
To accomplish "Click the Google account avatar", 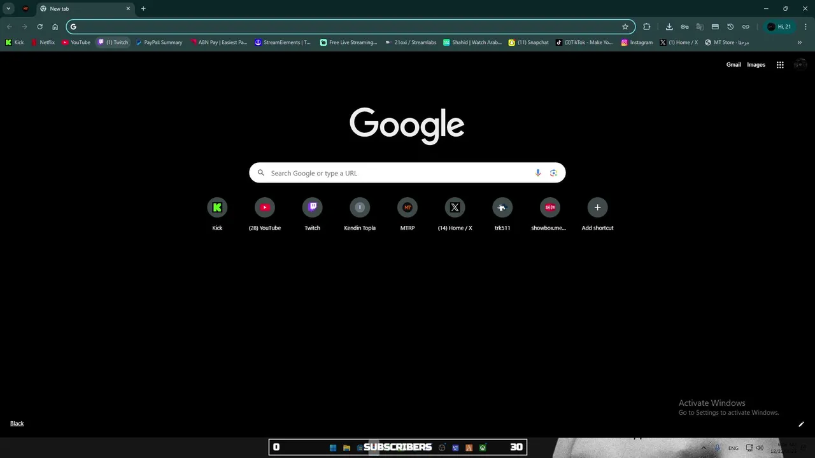I will click(800, 64).
